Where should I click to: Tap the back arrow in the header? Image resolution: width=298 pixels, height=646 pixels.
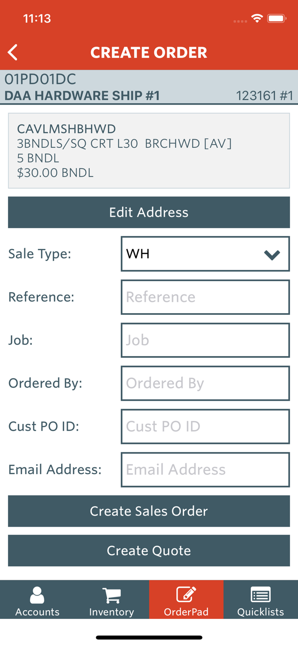(x=12, y=52)
